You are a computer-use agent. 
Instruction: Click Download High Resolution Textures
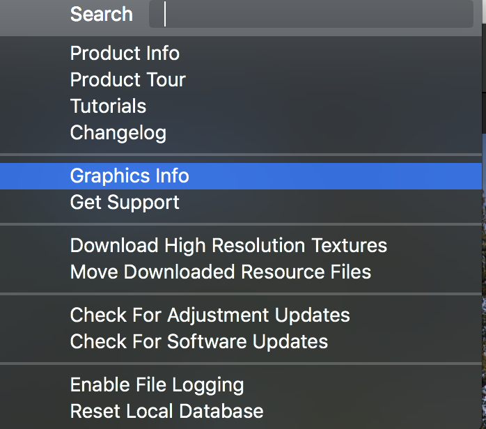(241, 246)
